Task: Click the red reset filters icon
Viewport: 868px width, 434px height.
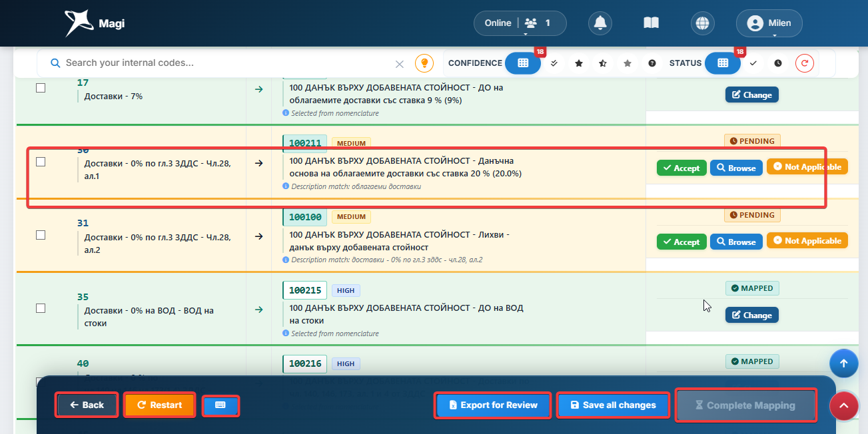Action: pyautogui.click(x=805, y=63)
